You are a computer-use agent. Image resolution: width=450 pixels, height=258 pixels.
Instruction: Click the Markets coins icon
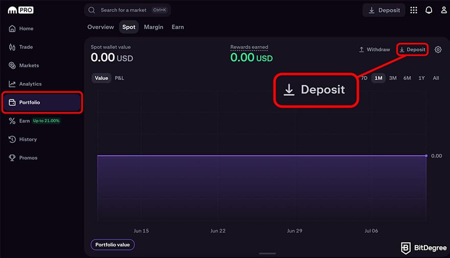[x=12, y=65]
